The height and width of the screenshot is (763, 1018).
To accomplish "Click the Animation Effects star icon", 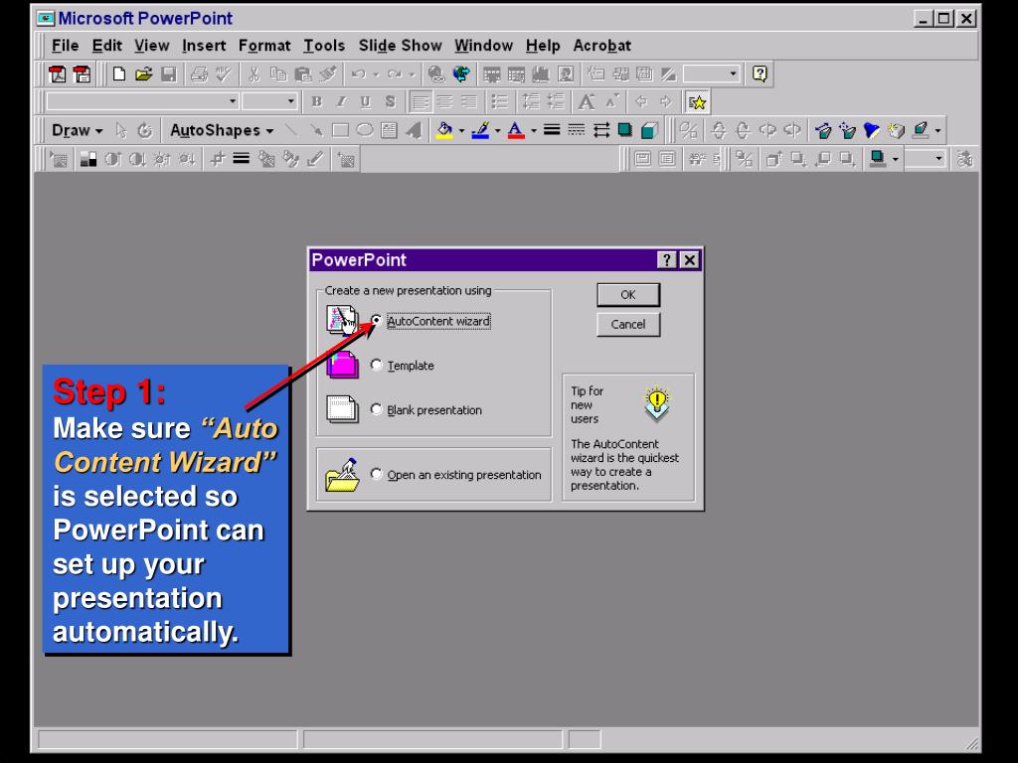I will point(697,102).
